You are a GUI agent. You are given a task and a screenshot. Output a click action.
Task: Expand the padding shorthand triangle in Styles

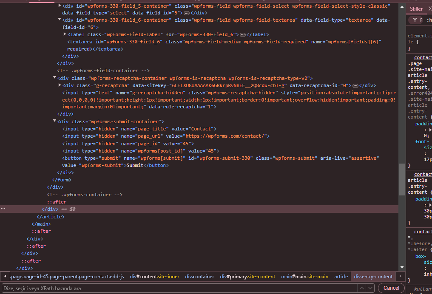click(430, 130)
